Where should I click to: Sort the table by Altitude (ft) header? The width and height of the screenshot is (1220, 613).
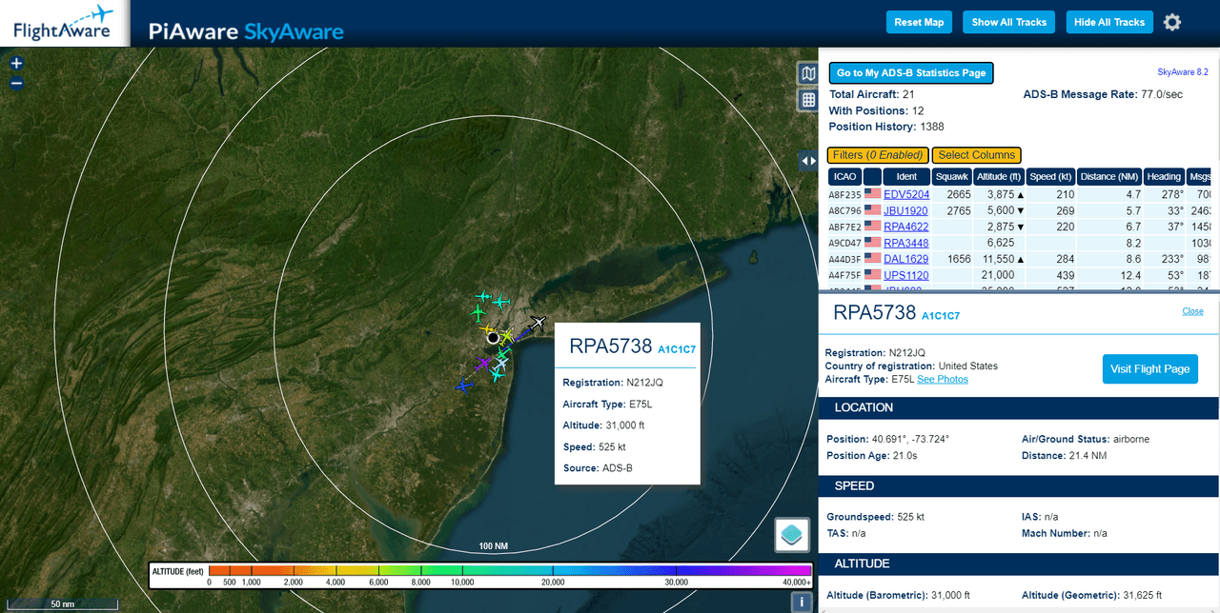(x=1000, y=176)
